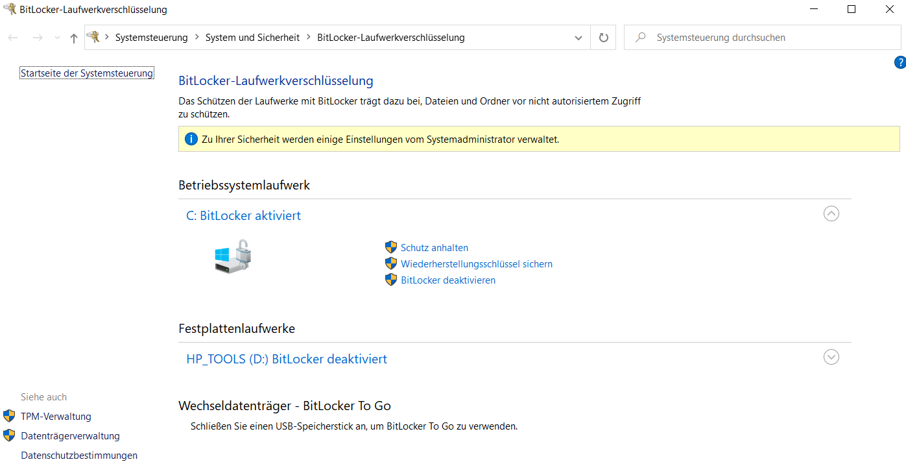Maximize the BitLocker window
The width and height of the screenshot is (906, 475).
click(852, 9)
